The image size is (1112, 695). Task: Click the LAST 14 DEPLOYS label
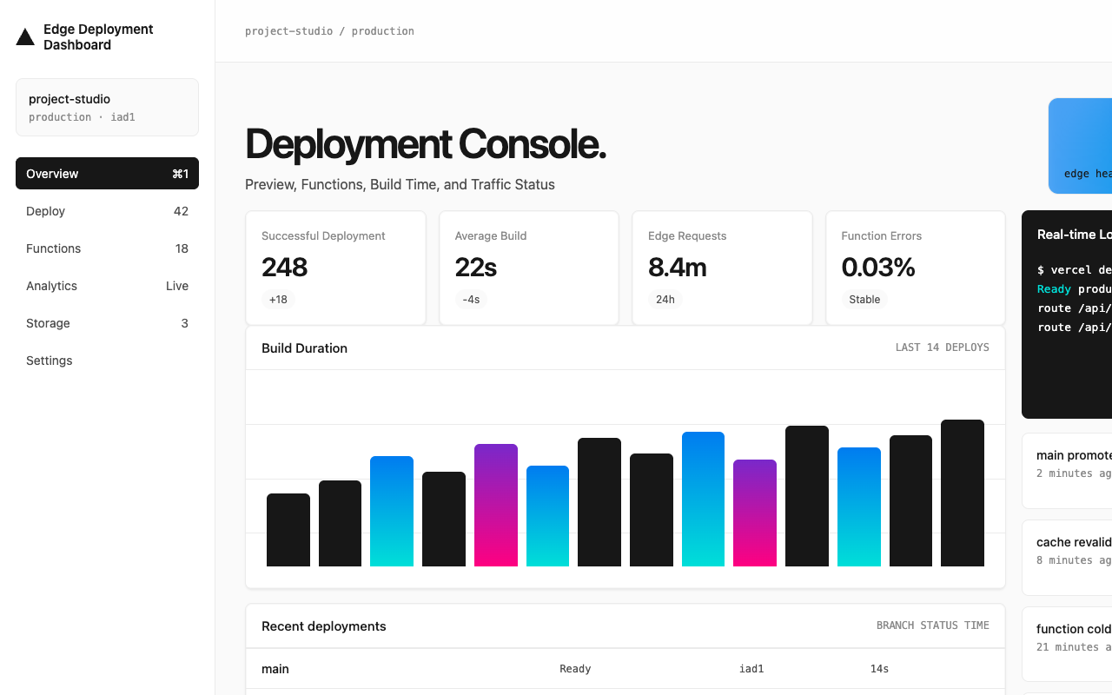(x=943, y=347)
